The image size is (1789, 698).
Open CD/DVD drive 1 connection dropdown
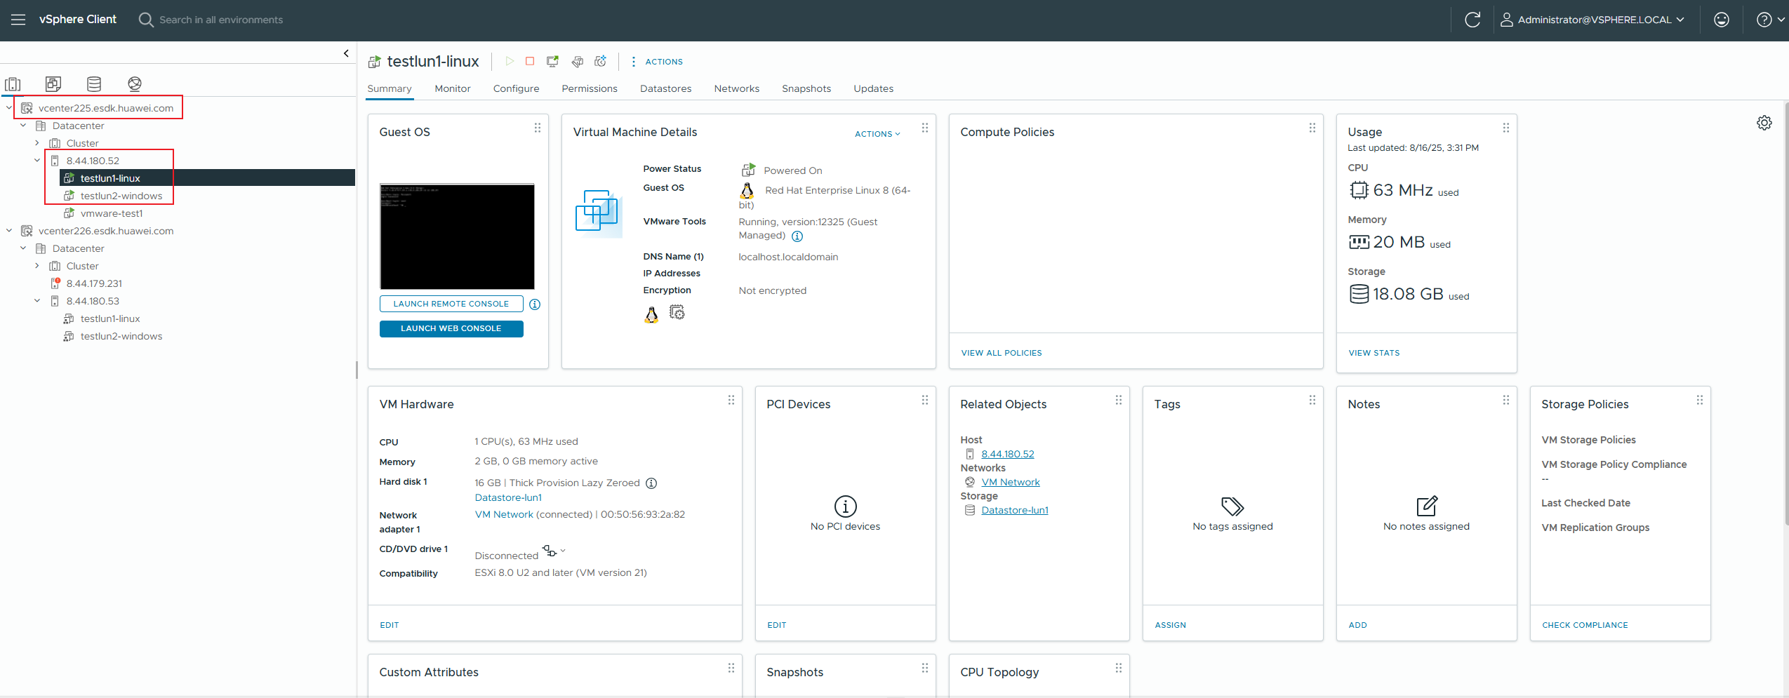[554, 551]
